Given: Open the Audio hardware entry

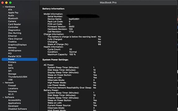Looking at the screenshot, I should (11, 16).
